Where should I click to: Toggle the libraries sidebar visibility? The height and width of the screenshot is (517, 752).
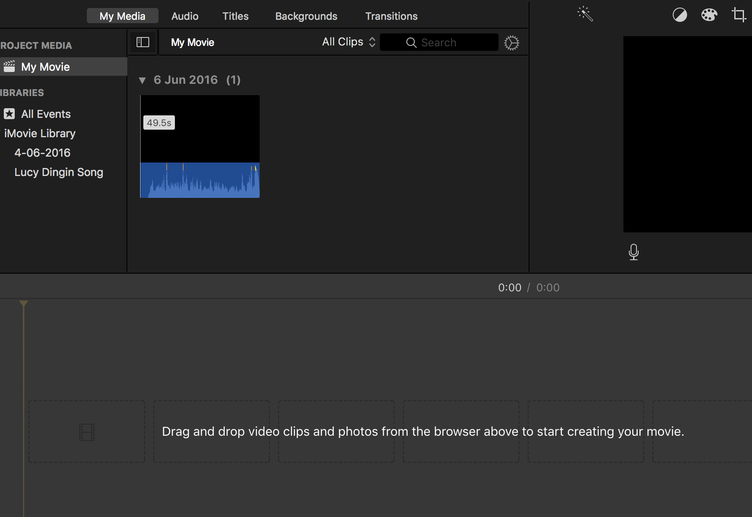pos(143,42)
